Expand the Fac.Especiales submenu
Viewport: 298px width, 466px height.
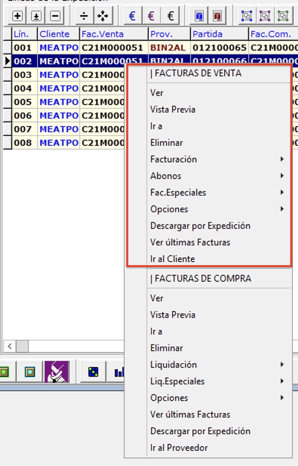pos(178,193)
